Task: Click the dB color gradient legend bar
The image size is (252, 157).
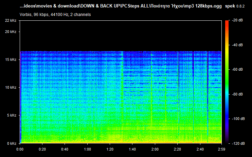Action: (x=227, y=82)
